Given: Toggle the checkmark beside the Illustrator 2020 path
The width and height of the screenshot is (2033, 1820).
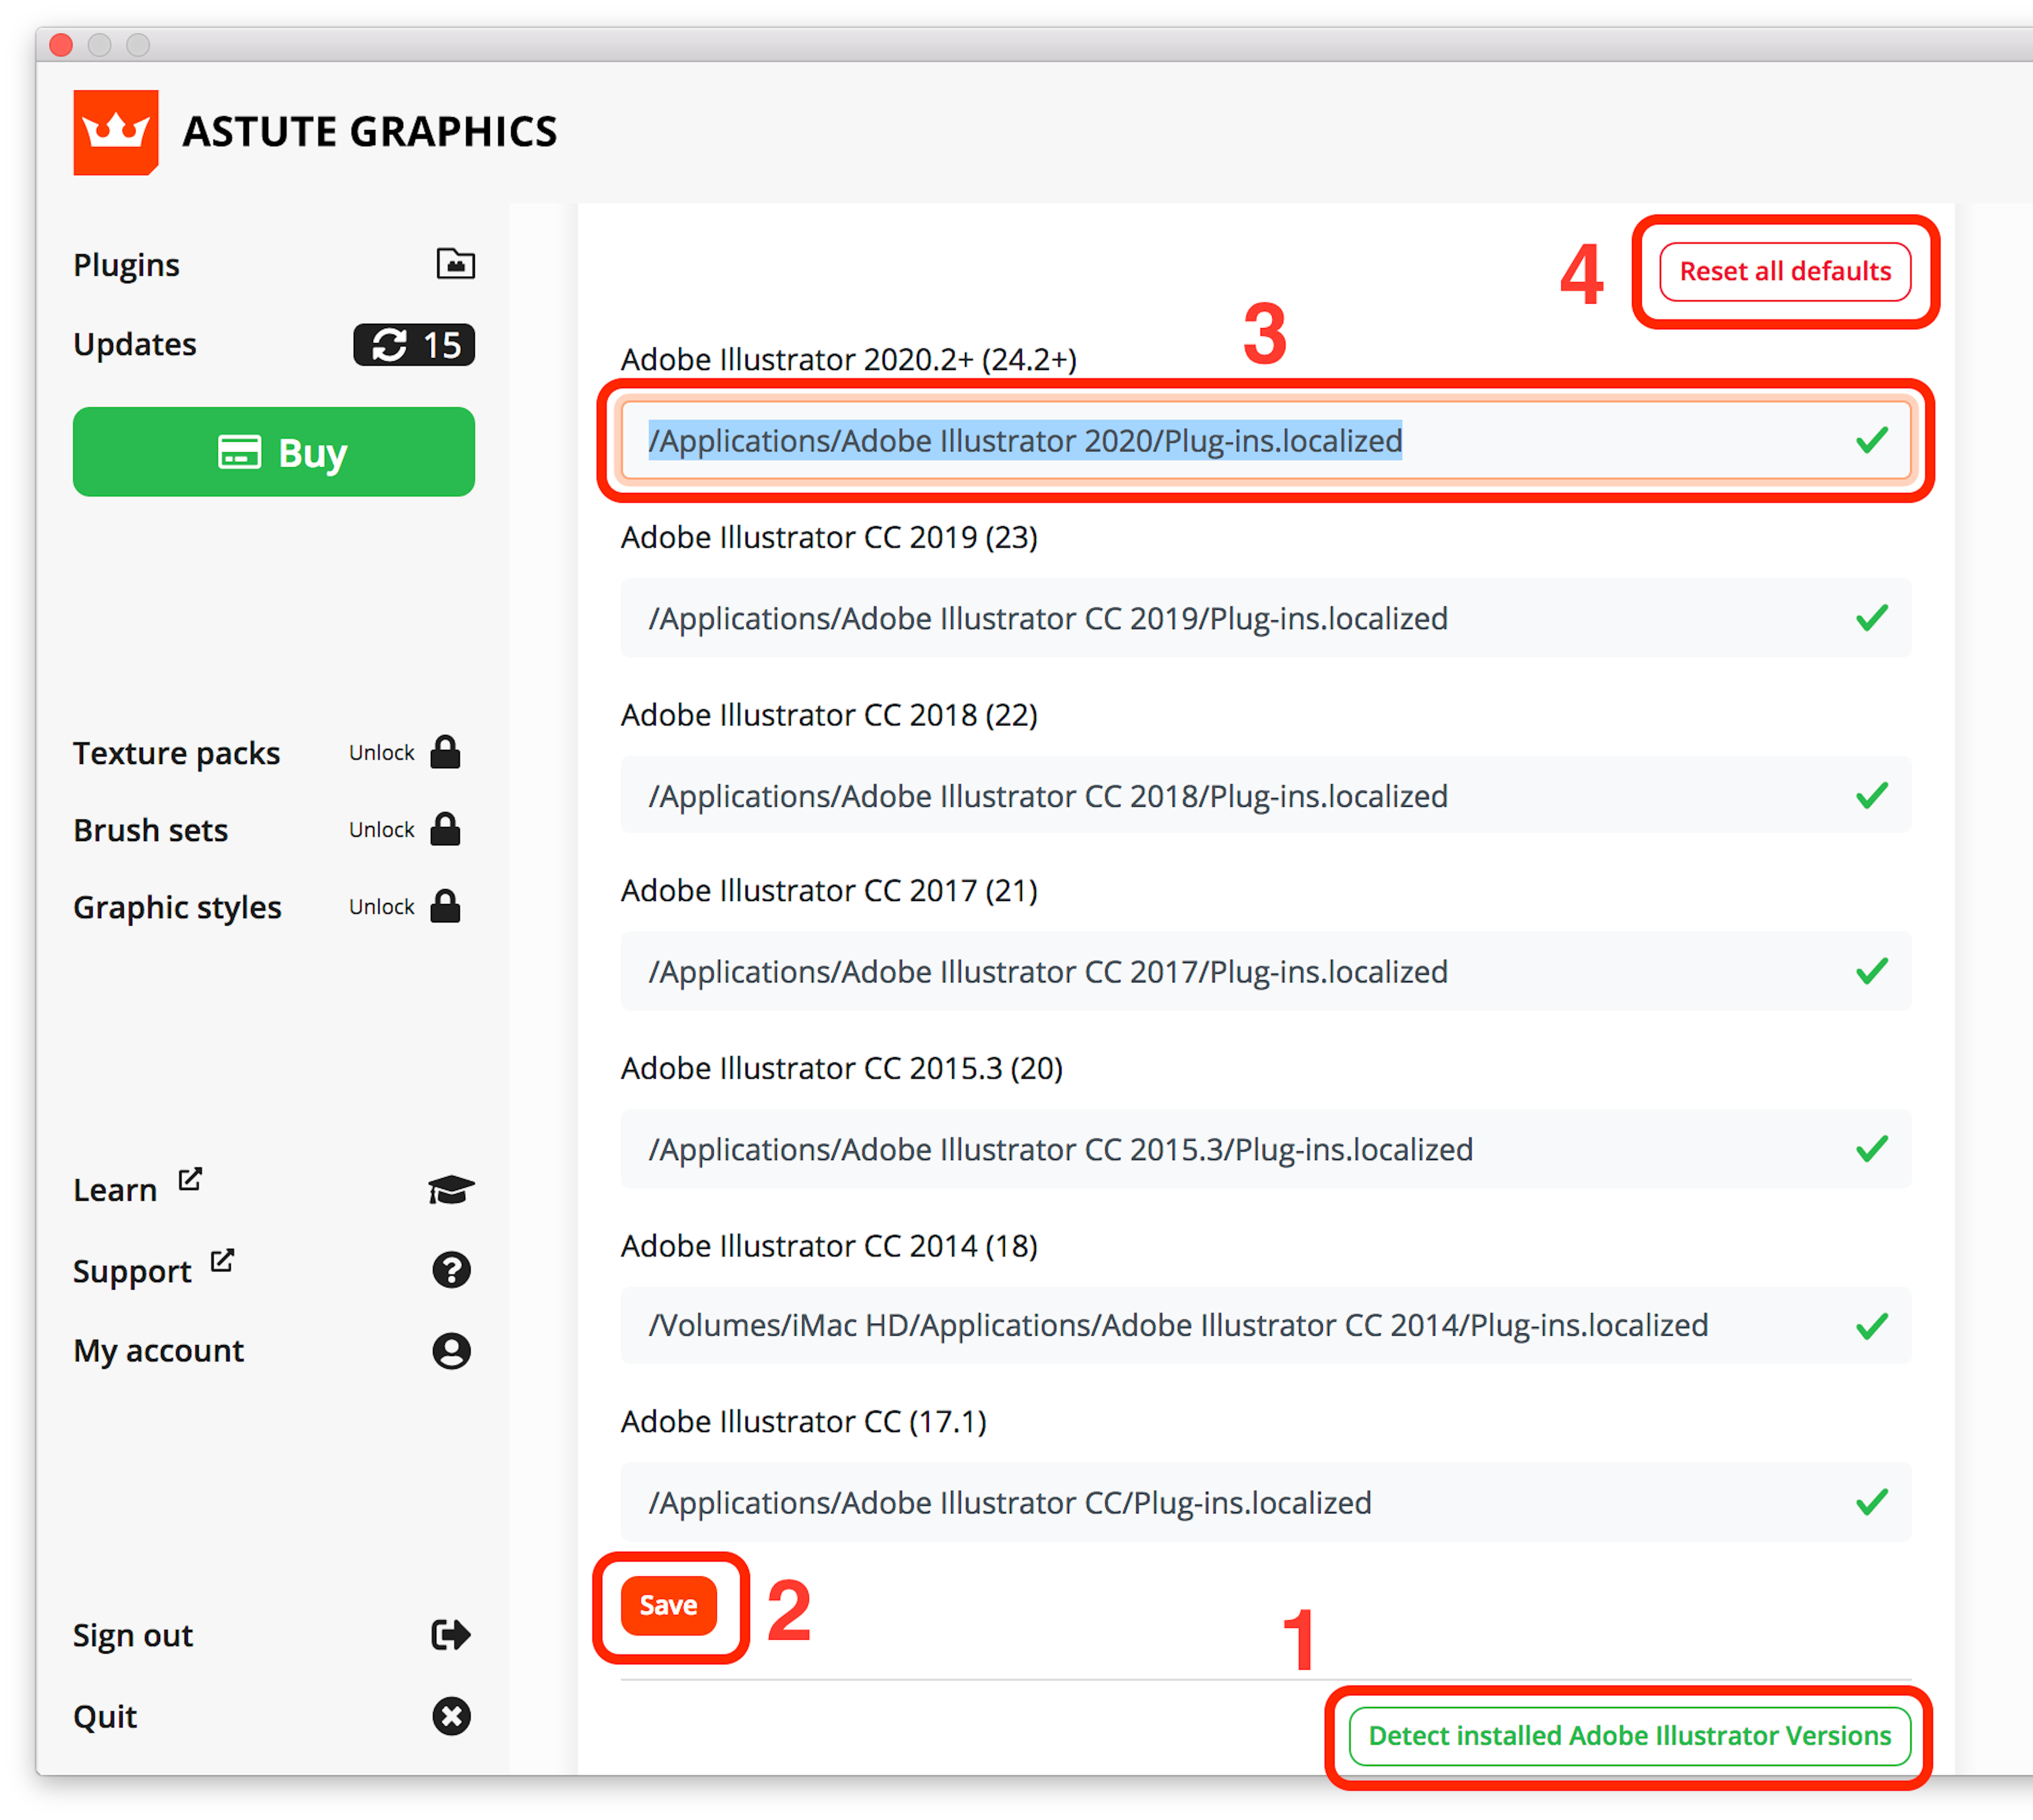Looking at the screenshot, I should point(1871,440).
